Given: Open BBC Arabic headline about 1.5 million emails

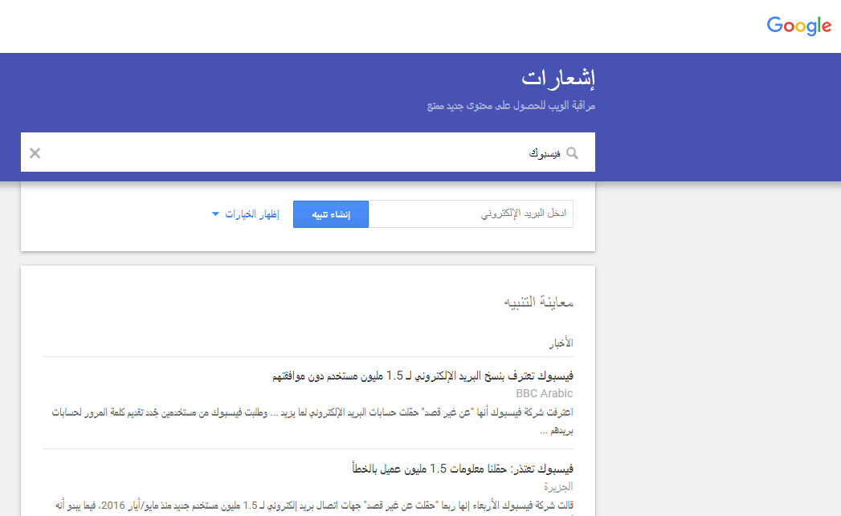Looking at the screenshot, I should tap(423, 376).
